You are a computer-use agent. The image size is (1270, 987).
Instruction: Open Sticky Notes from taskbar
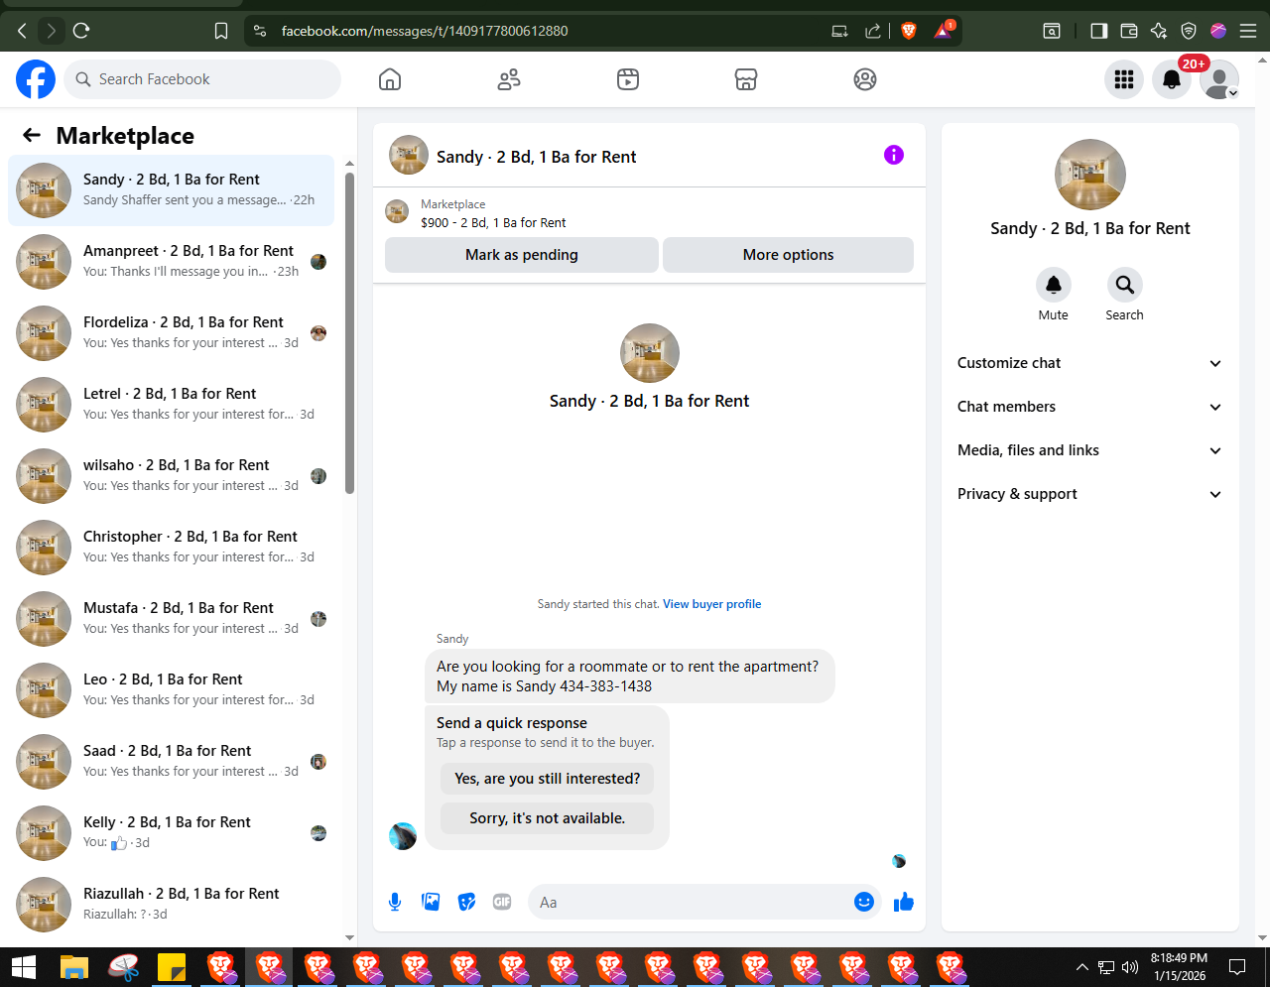click(172, 967)
